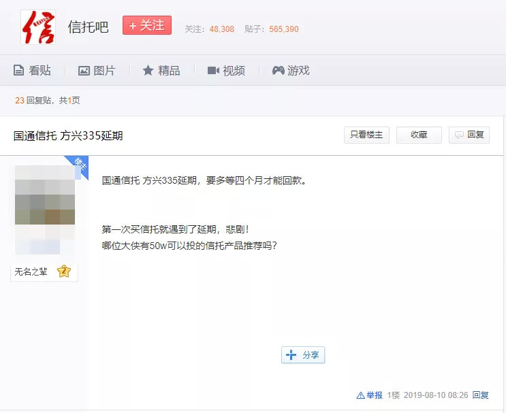Click the 精品 star icon

click(148, 70)
